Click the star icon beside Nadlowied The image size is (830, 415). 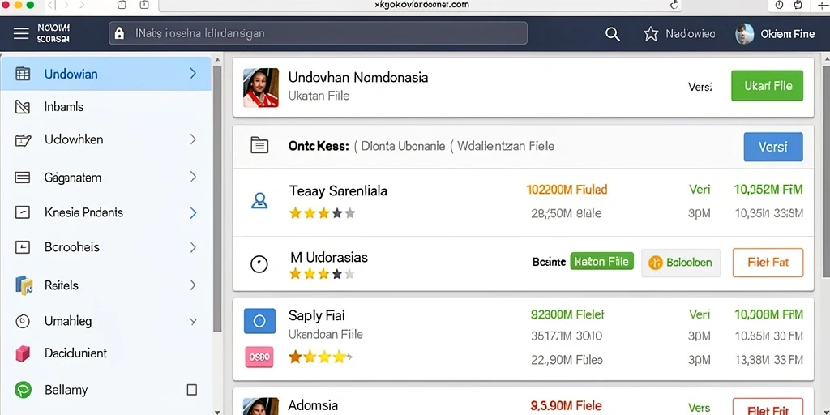(x=651, y=34)
